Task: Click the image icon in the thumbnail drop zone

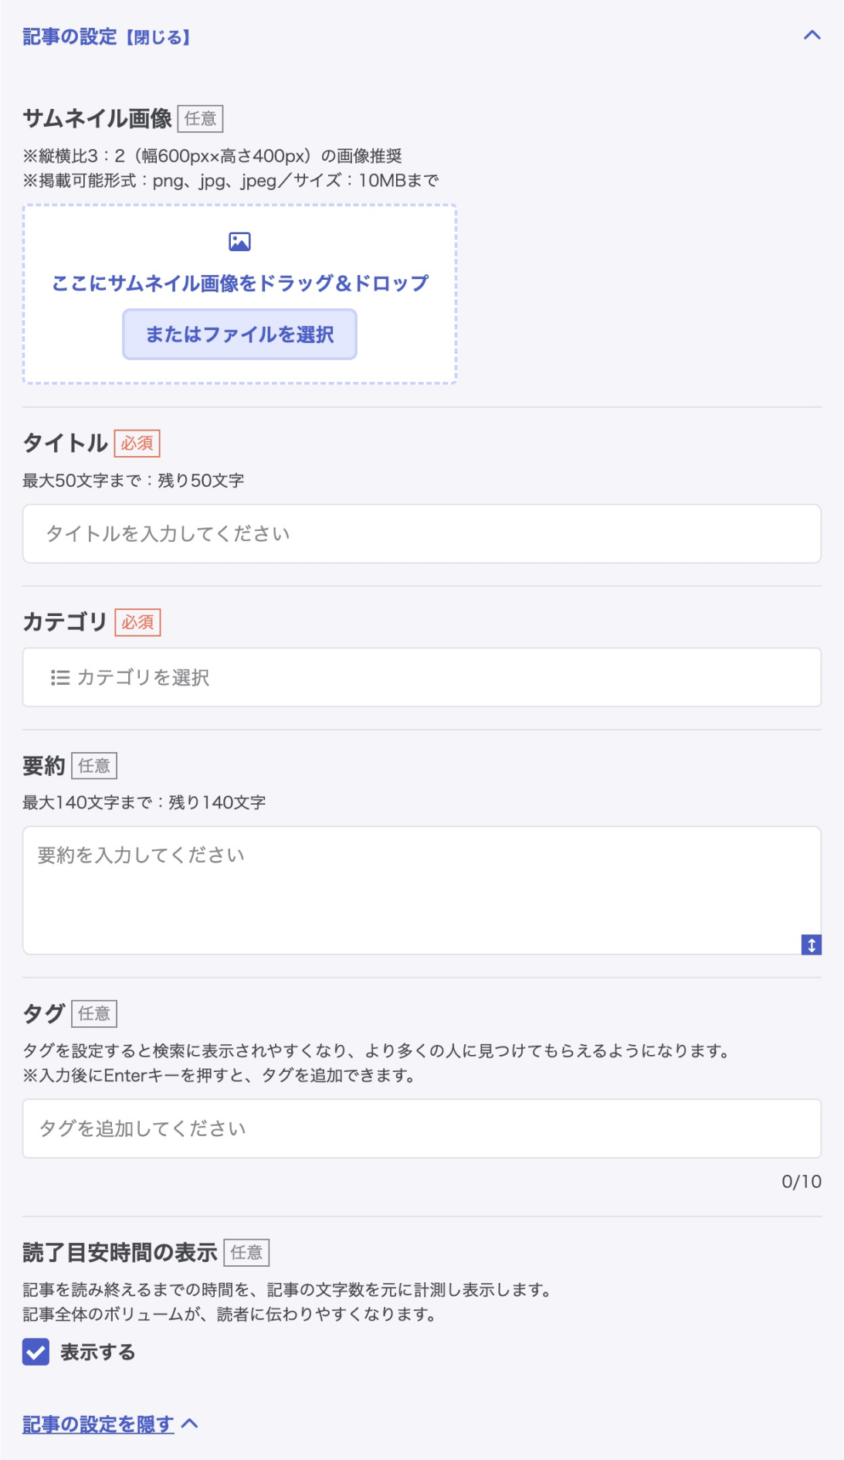Action: tap(239, 242)
